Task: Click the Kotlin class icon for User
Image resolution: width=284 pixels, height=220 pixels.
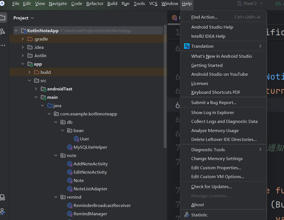Action: [x=76, y=139]
